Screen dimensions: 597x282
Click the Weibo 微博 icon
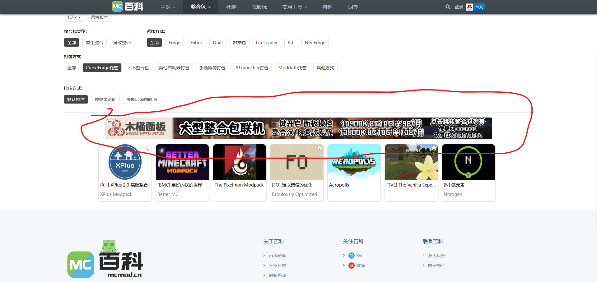pyautogui.click(x=351, y=266)
